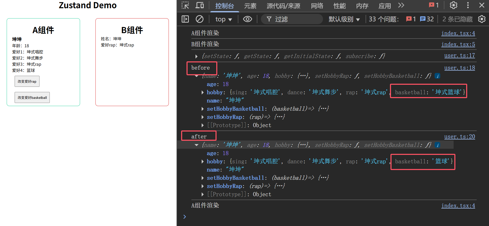
Task: Open the DevTools settings gear in the top bar
Action: 454,5
